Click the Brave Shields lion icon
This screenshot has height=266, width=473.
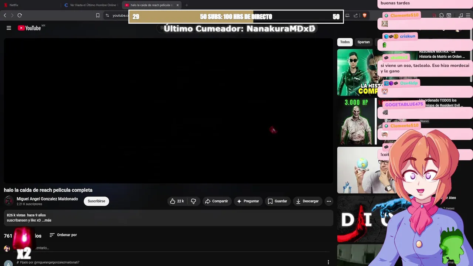(x=364, y=15)
